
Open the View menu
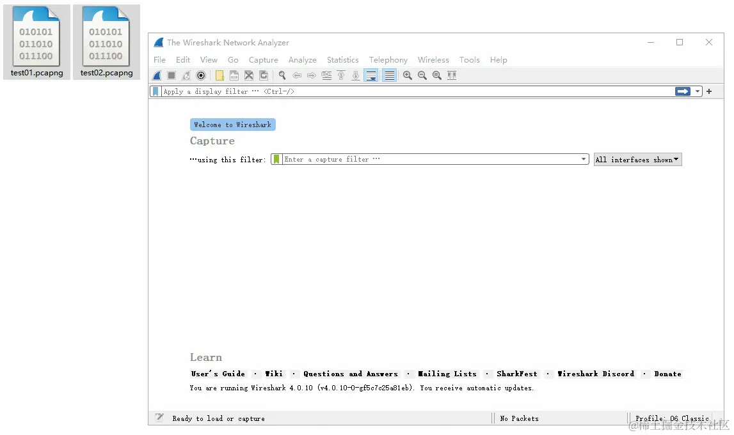tap(209, 60)
